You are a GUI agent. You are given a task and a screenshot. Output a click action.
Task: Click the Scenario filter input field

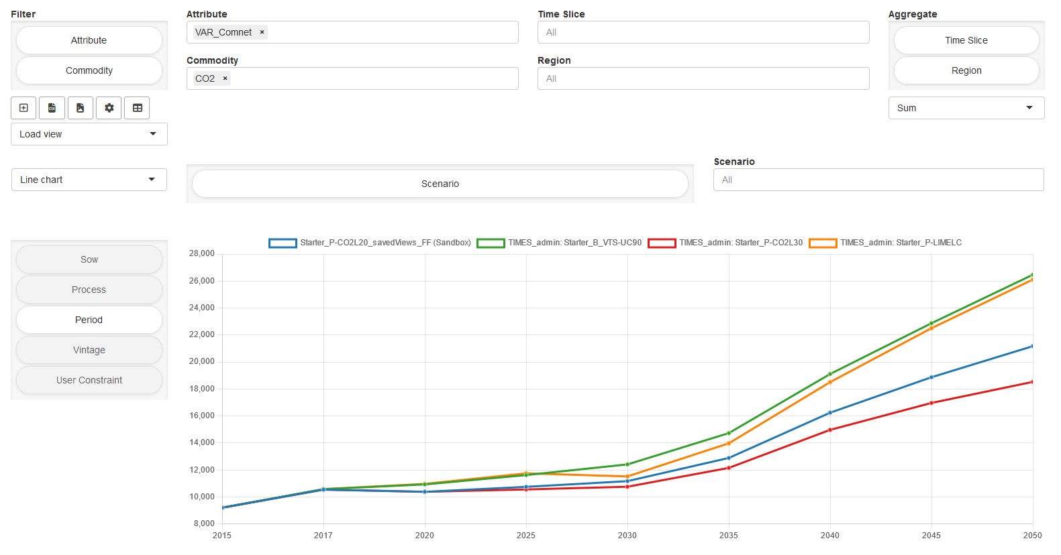click(878, 180)
